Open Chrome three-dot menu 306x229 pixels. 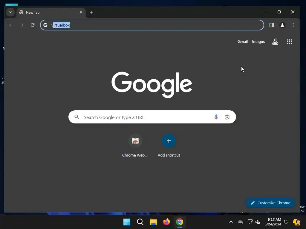[293, 25]
